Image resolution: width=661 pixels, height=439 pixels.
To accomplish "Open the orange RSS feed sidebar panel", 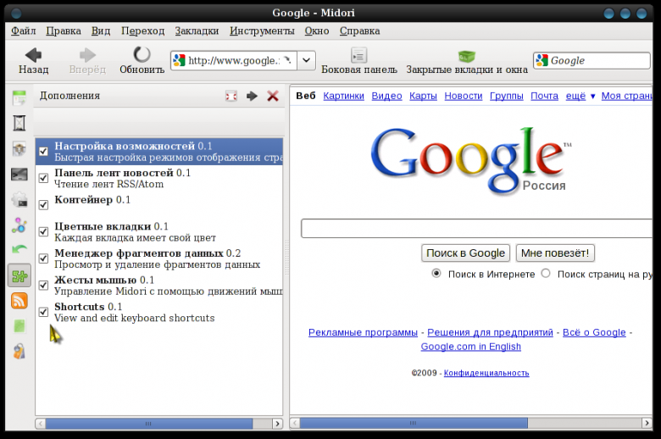I will 19,301.
